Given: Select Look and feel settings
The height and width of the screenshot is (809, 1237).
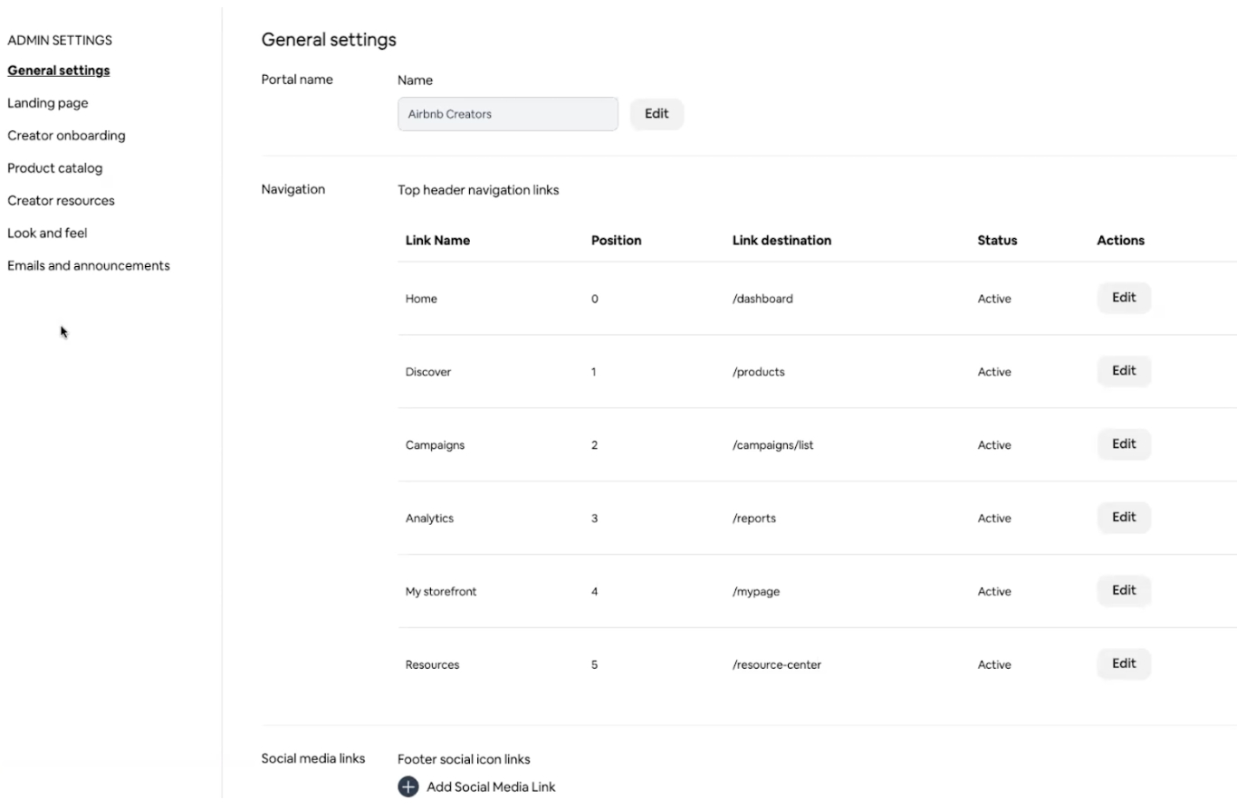Looking at the screenshot, I should 47,233.
